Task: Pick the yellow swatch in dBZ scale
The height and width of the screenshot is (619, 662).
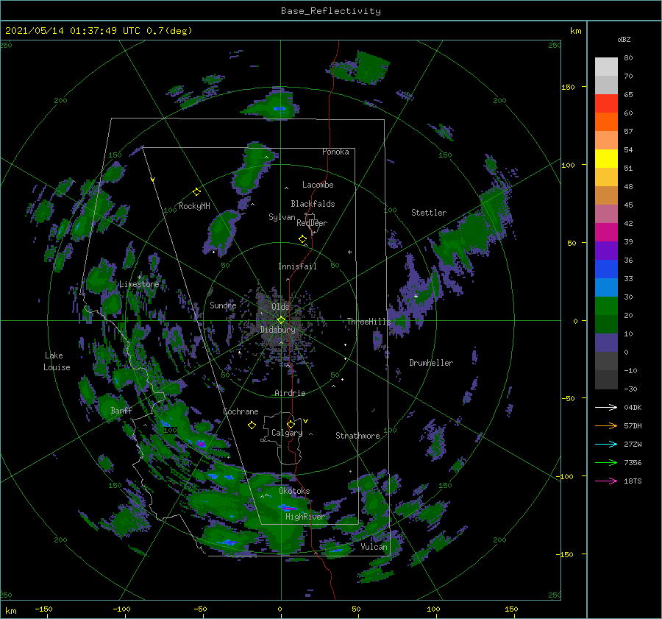Action: coord(606,159)
